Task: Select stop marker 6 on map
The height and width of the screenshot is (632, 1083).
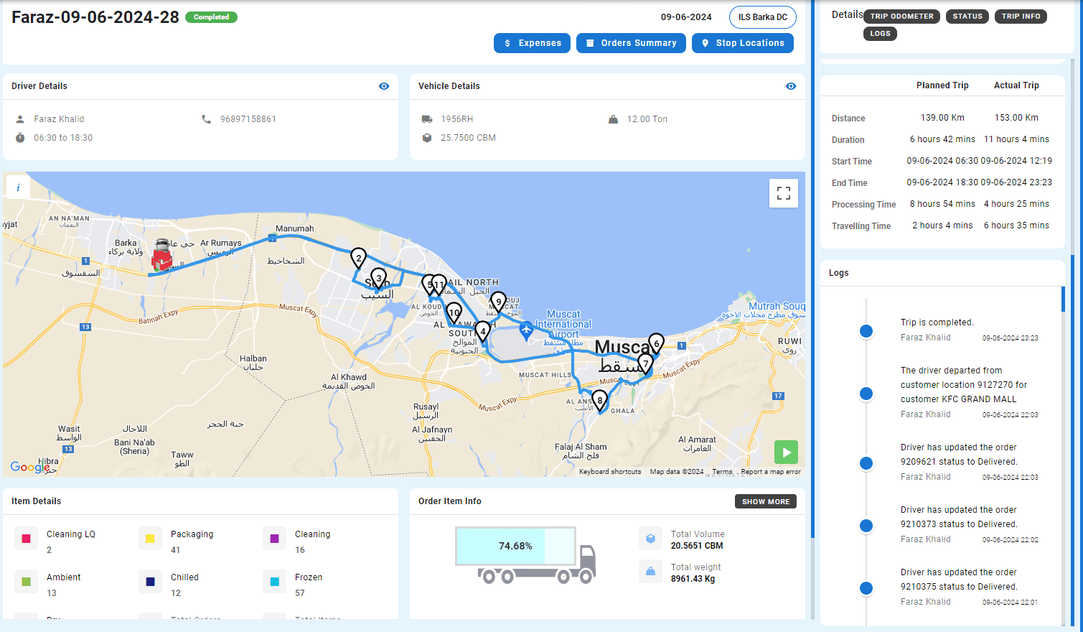Action: pos(656,343)
